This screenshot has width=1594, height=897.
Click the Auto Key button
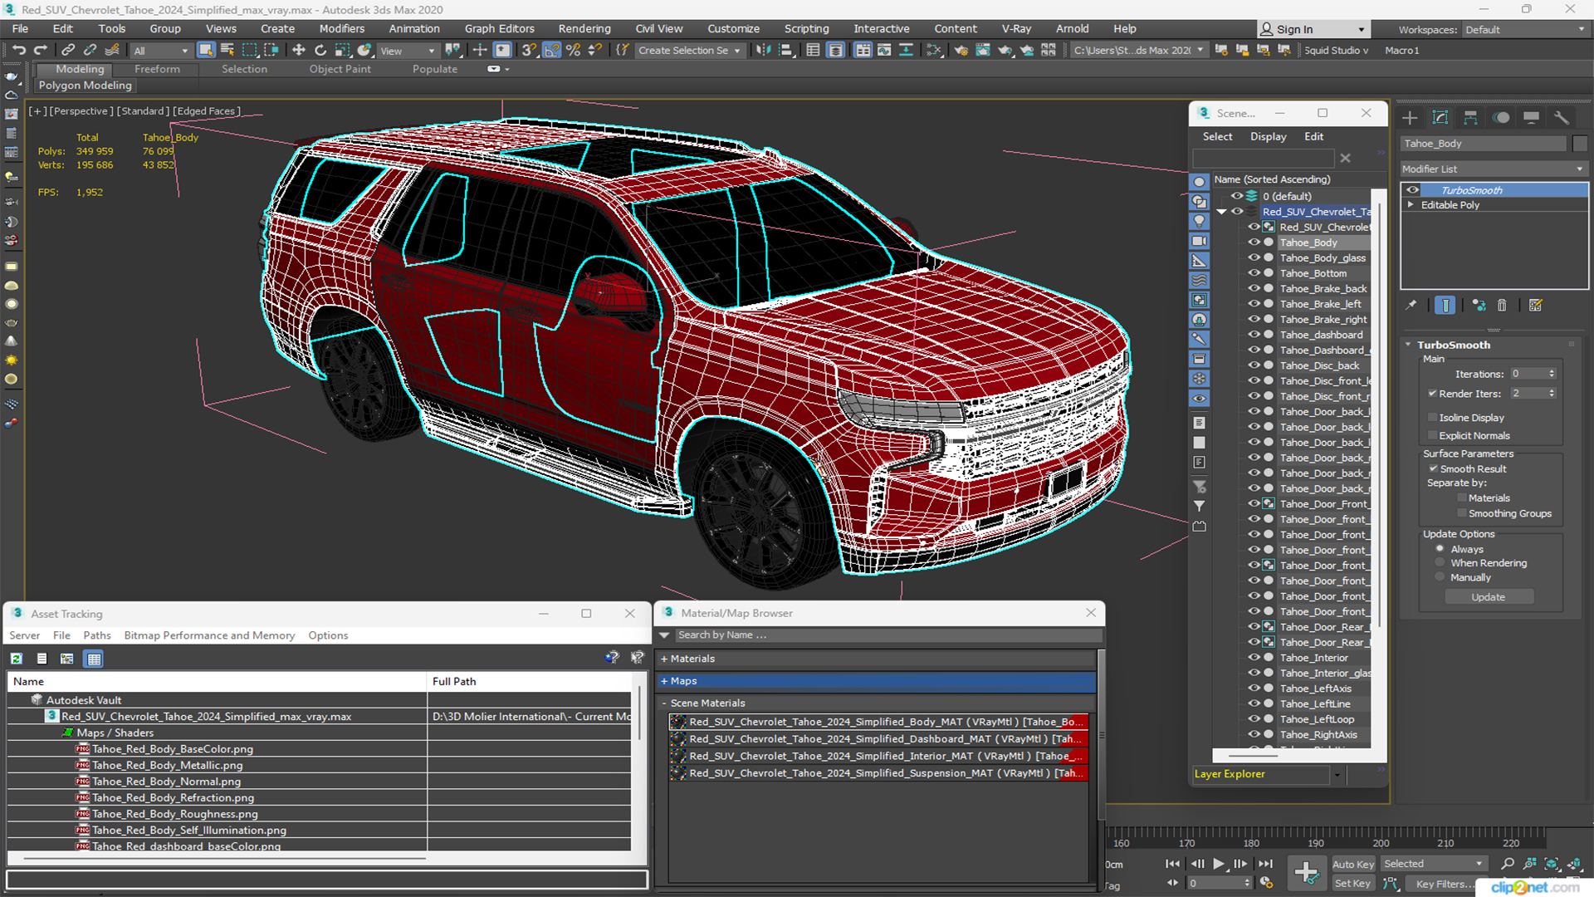pos(1352,865)
